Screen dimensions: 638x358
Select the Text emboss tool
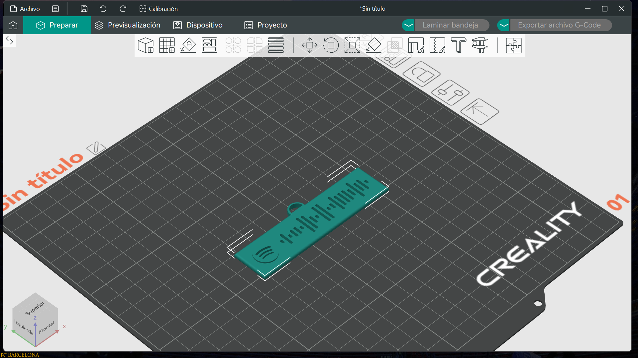(x=459, y=45)
